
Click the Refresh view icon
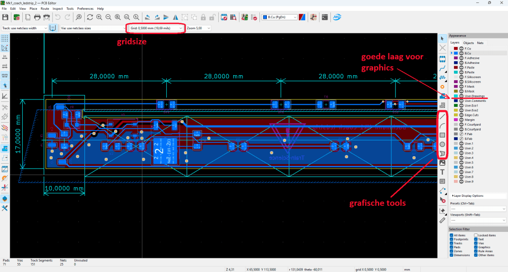(90, 17)
